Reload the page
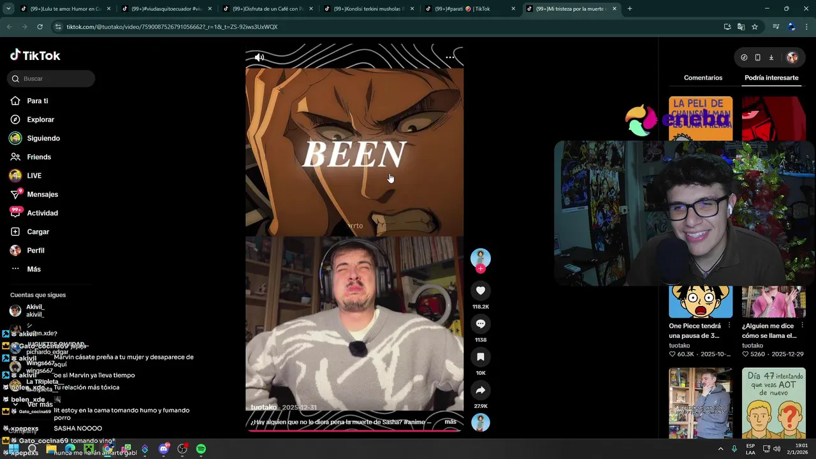 click(40, 27)
